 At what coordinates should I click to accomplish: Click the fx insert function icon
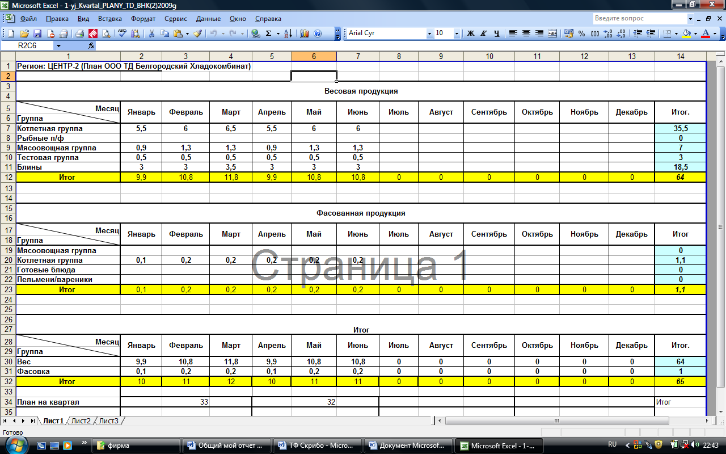tap(91, 45)
